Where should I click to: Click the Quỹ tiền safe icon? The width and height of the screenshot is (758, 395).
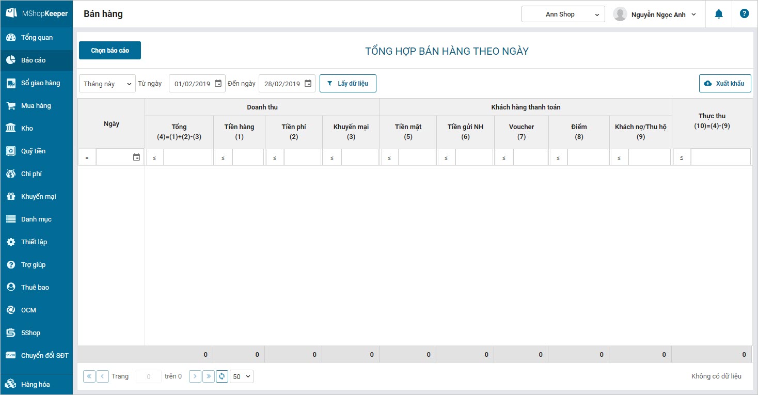pyautogui.click(x=11, y=151)
